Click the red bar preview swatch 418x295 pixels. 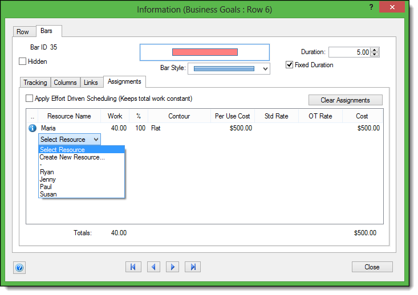[x=205, y=52]
